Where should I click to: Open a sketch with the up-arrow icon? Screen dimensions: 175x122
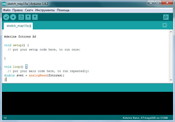coord(28,17)
